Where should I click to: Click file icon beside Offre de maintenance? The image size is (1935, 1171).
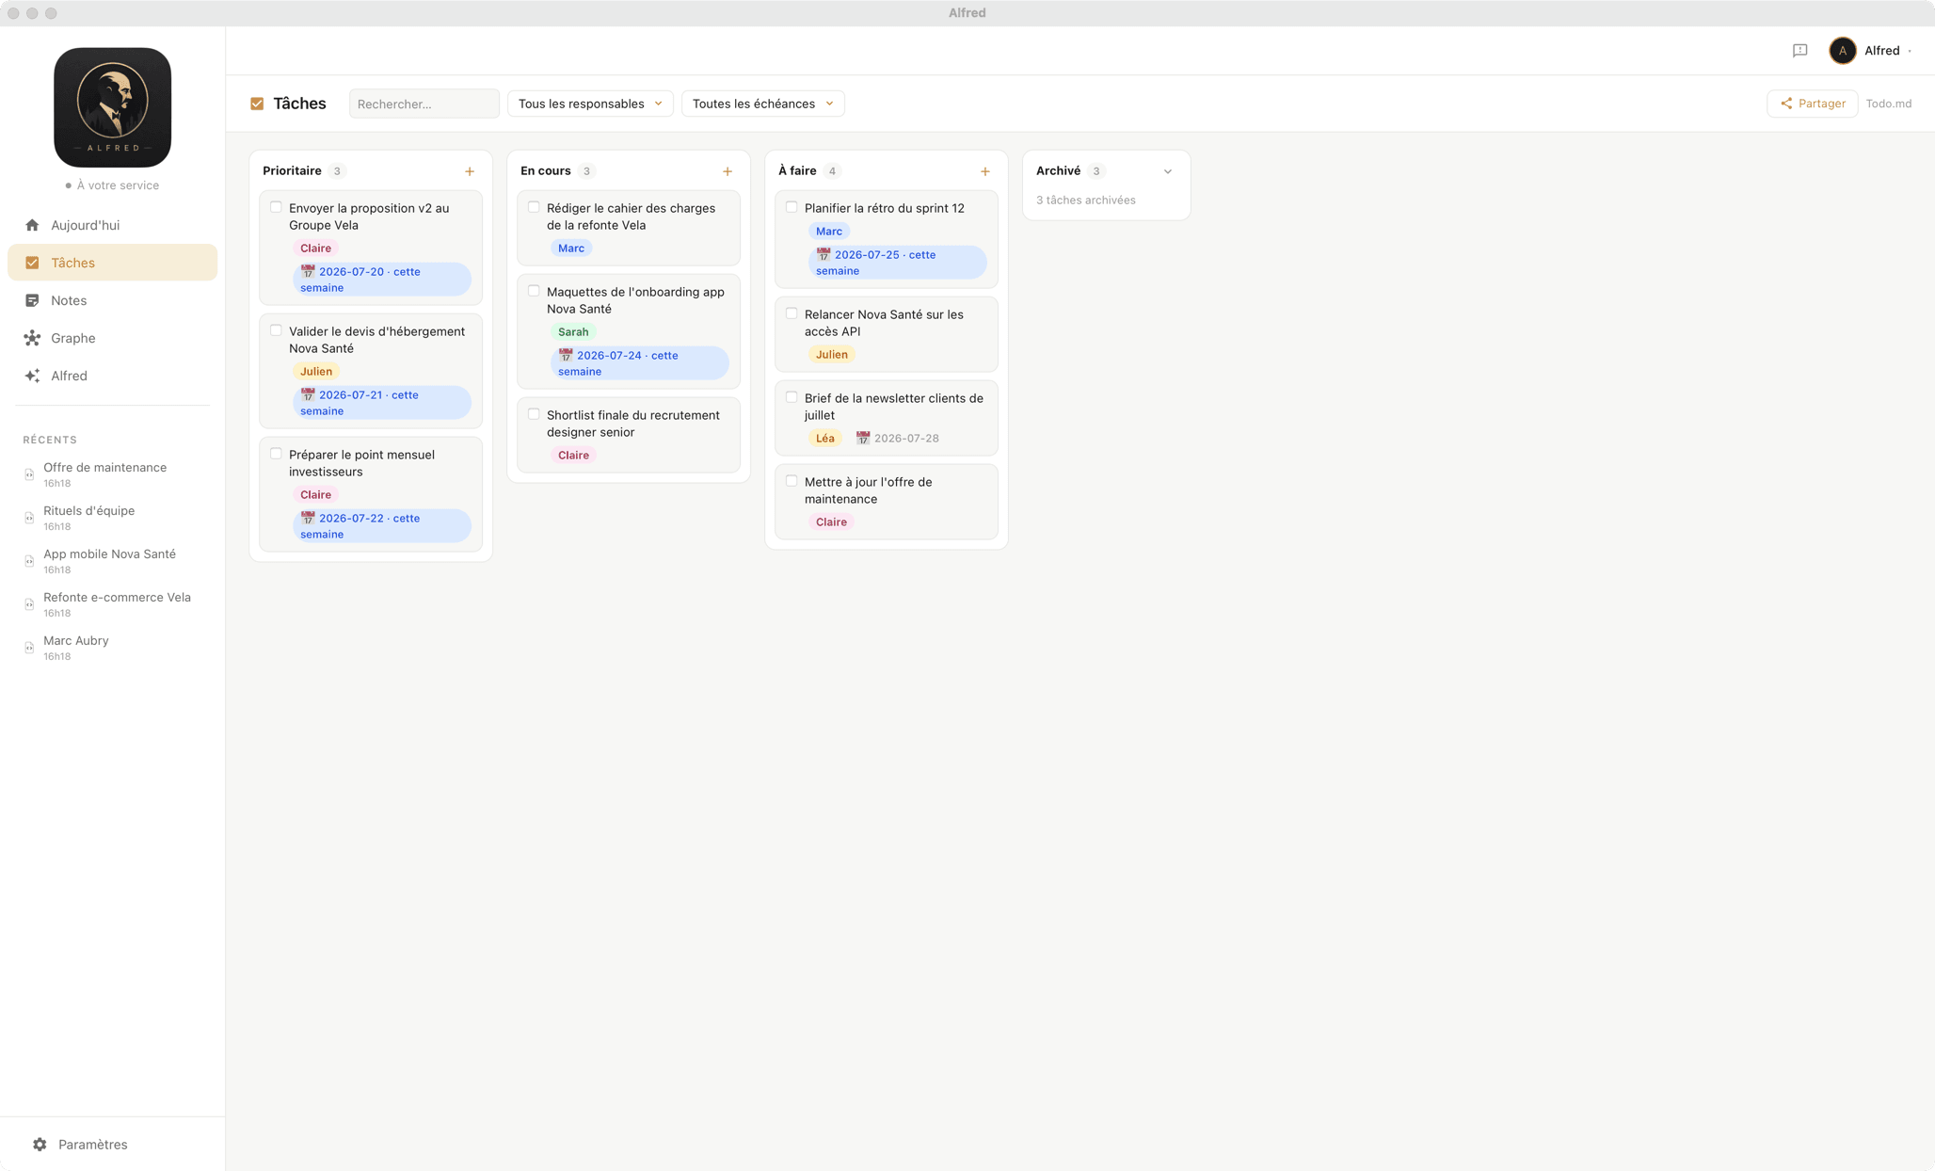[29, 474]
